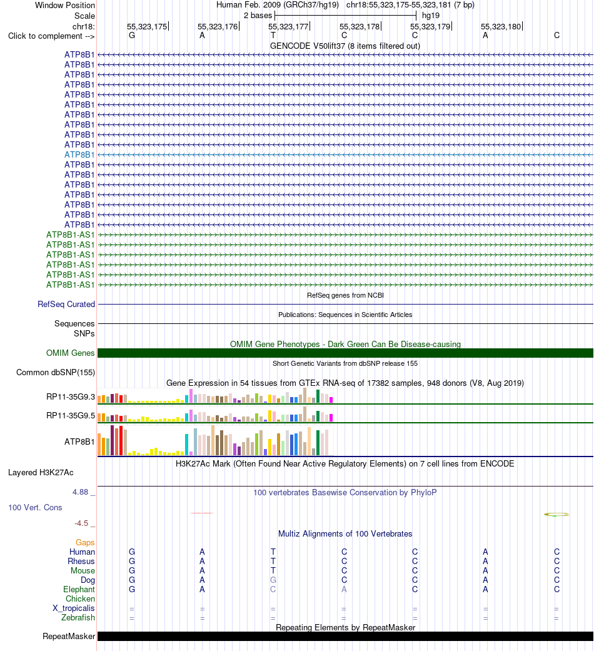Click the red PhyloP conservation mark

202,513
